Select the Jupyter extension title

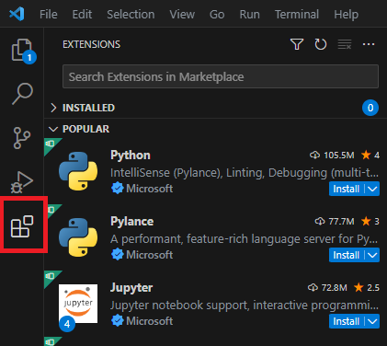(131, 288)
